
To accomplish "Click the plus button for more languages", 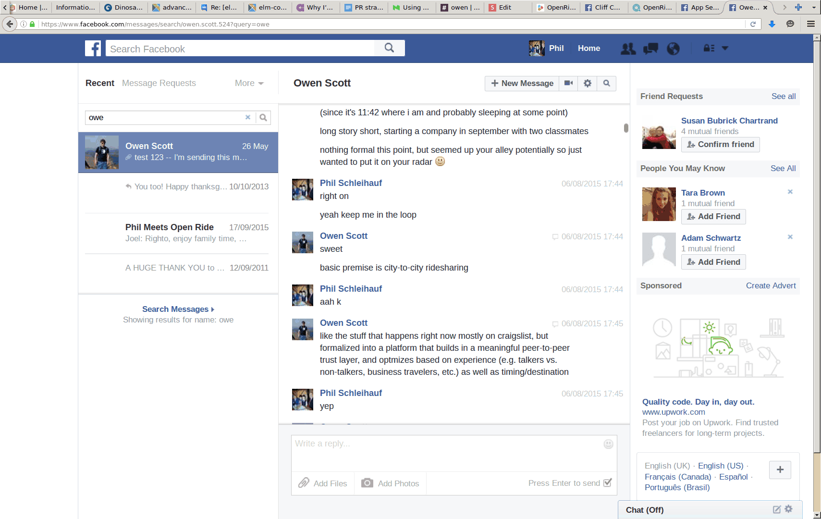I will pos(780,470).
